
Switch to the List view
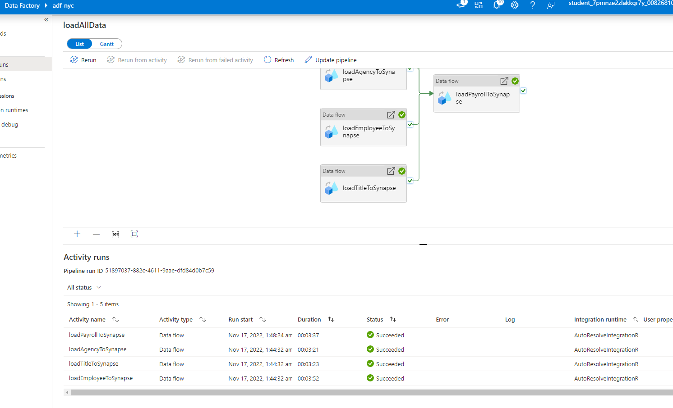79,44
